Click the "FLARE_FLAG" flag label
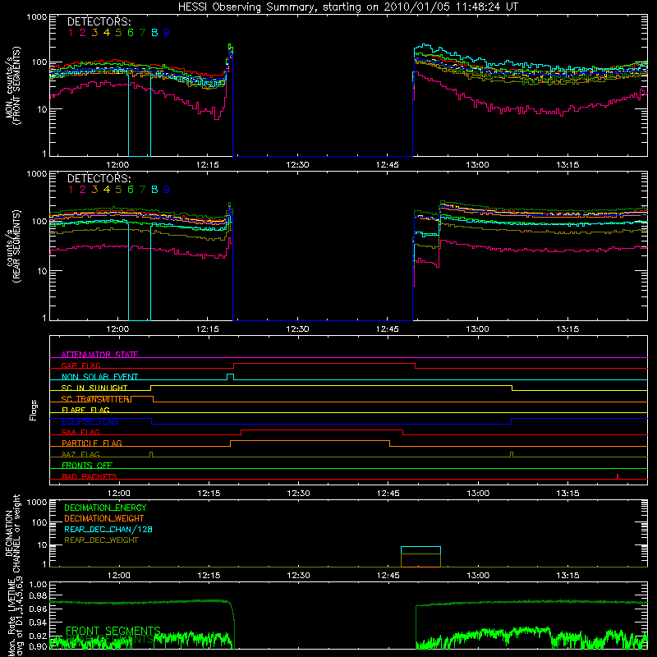This screenshot has height=657, width=657. [x=85, y=410]
